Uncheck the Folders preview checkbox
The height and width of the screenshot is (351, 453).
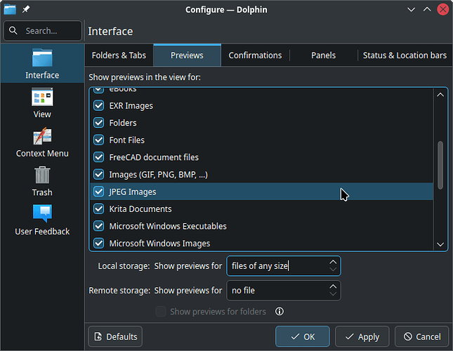99,123
